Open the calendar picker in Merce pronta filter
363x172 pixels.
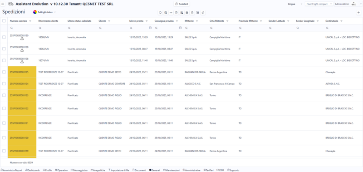pos(150,28)
